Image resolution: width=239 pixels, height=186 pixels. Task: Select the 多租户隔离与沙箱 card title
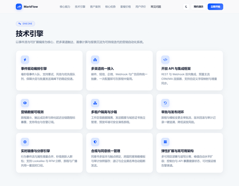(104, 112)
